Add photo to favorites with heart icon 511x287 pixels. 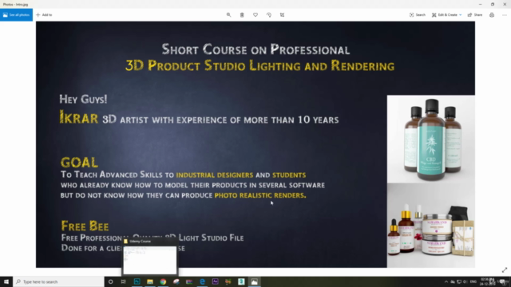click(x=255, y=15)
